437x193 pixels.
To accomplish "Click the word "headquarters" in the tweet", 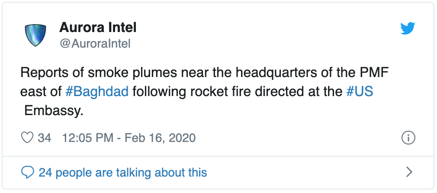I will 276,74.
